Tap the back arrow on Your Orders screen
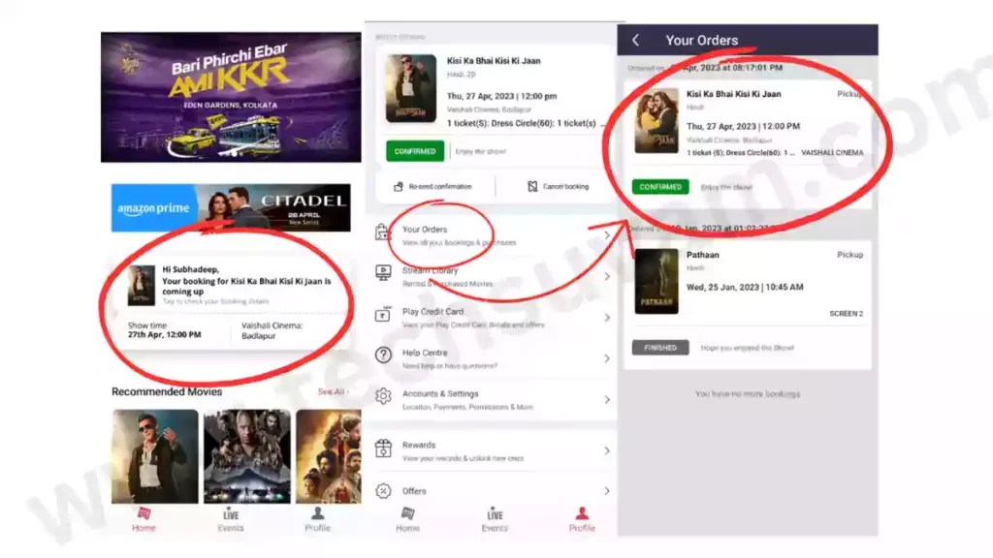Viewport: 993px width, 558px height. [635, 39]
